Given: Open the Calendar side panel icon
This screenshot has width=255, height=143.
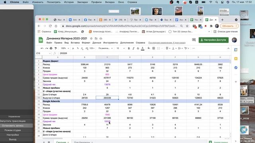Looking at the screenshot, I should point(236,50).
